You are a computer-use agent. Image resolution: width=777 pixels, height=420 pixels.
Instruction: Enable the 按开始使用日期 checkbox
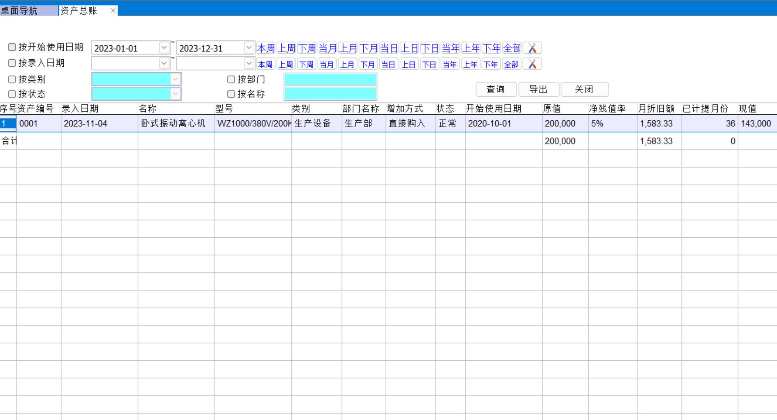coord(12,47)
